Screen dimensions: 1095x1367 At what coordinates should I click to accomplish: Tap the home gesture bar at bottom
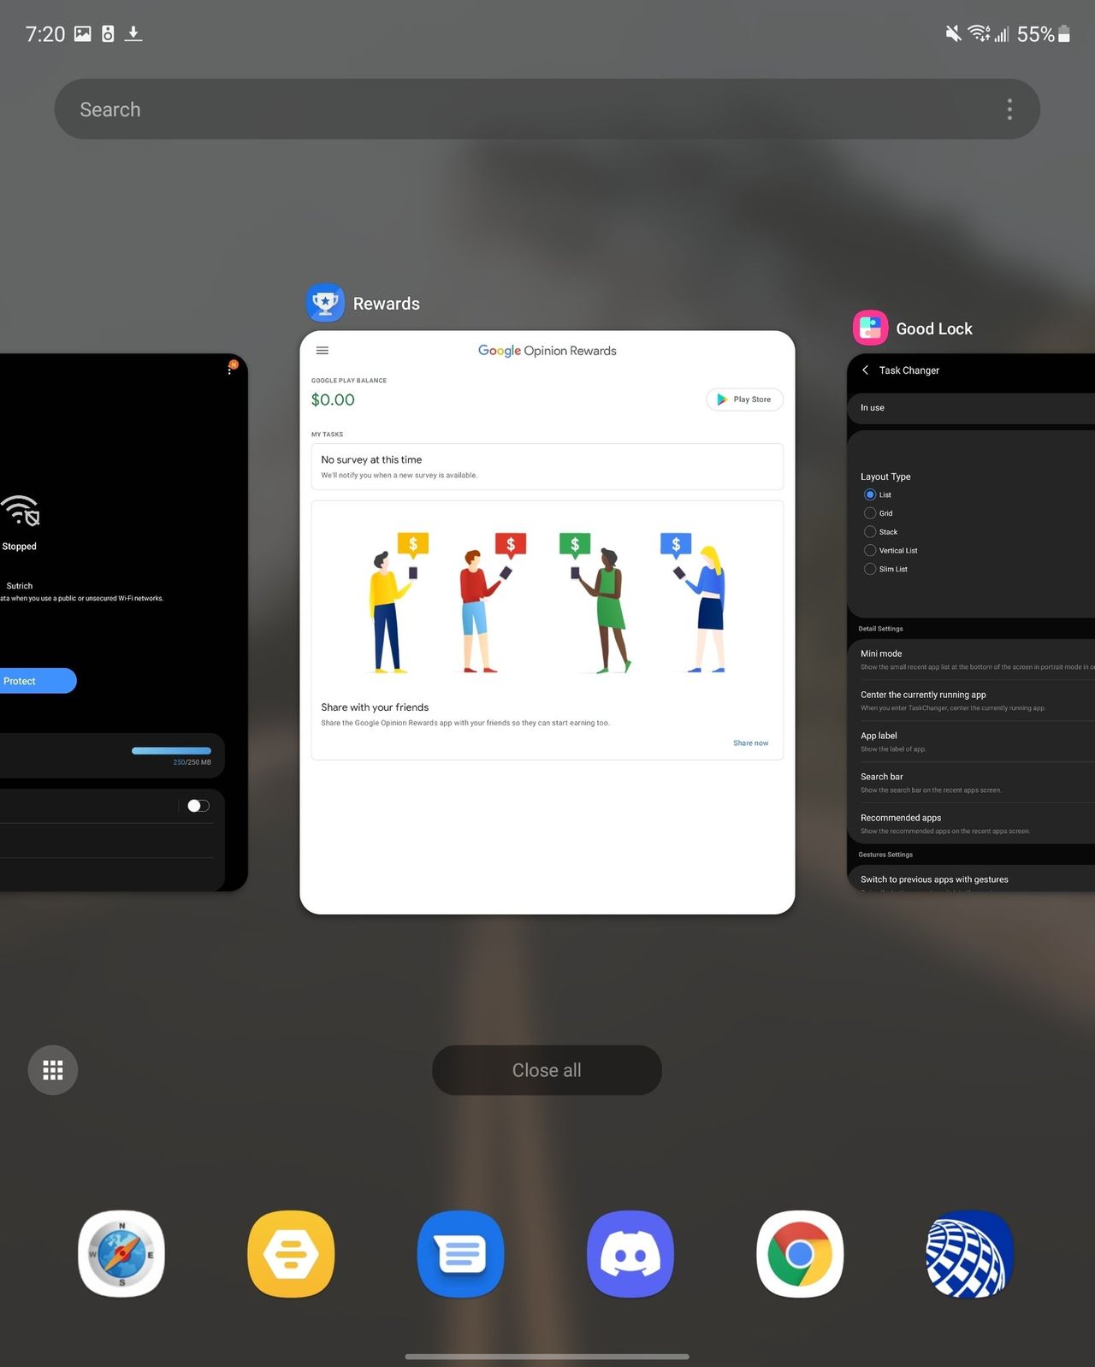pos(547,1356)
